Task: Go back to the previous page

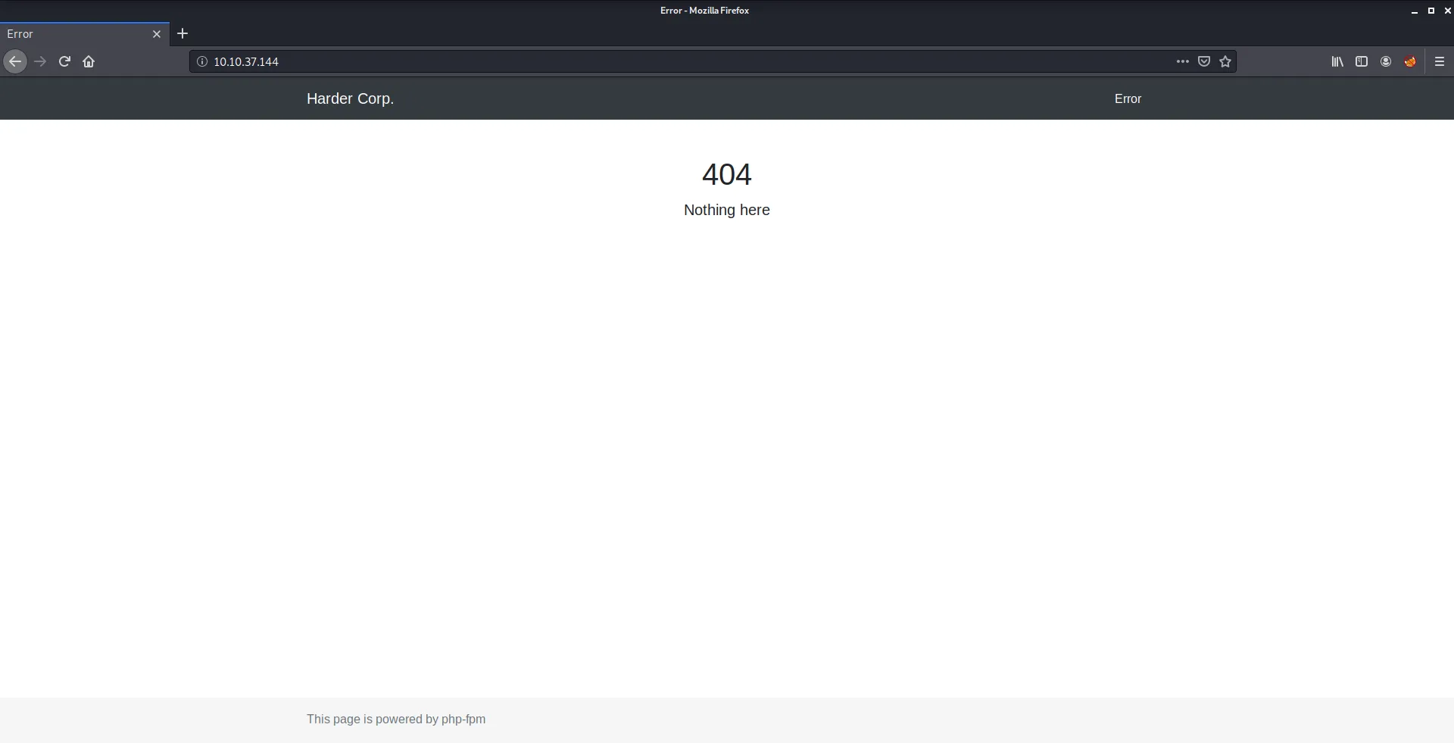Action: [15, 61]
